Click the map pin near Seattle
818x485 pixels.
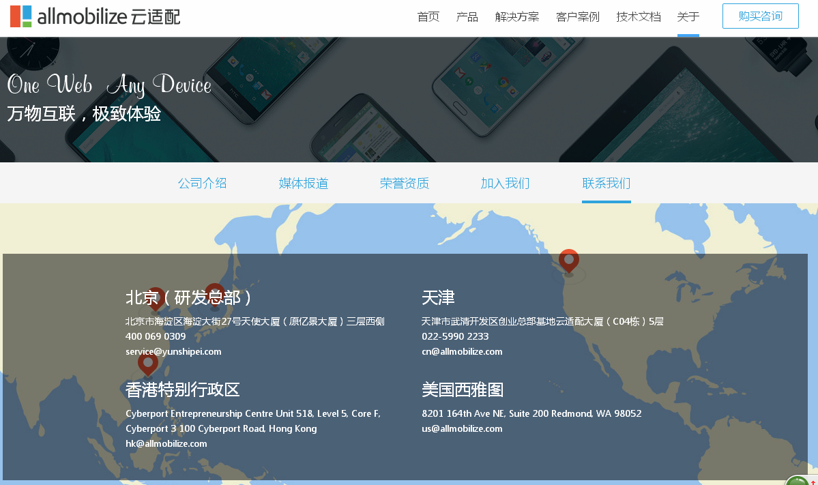click(568, 261)
